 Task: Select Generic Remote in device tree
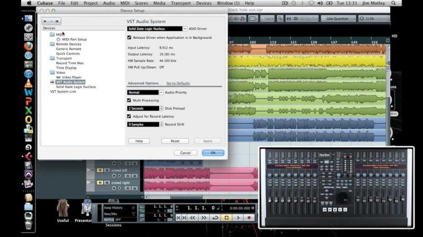pyautogui.click(x=68, y=49)
